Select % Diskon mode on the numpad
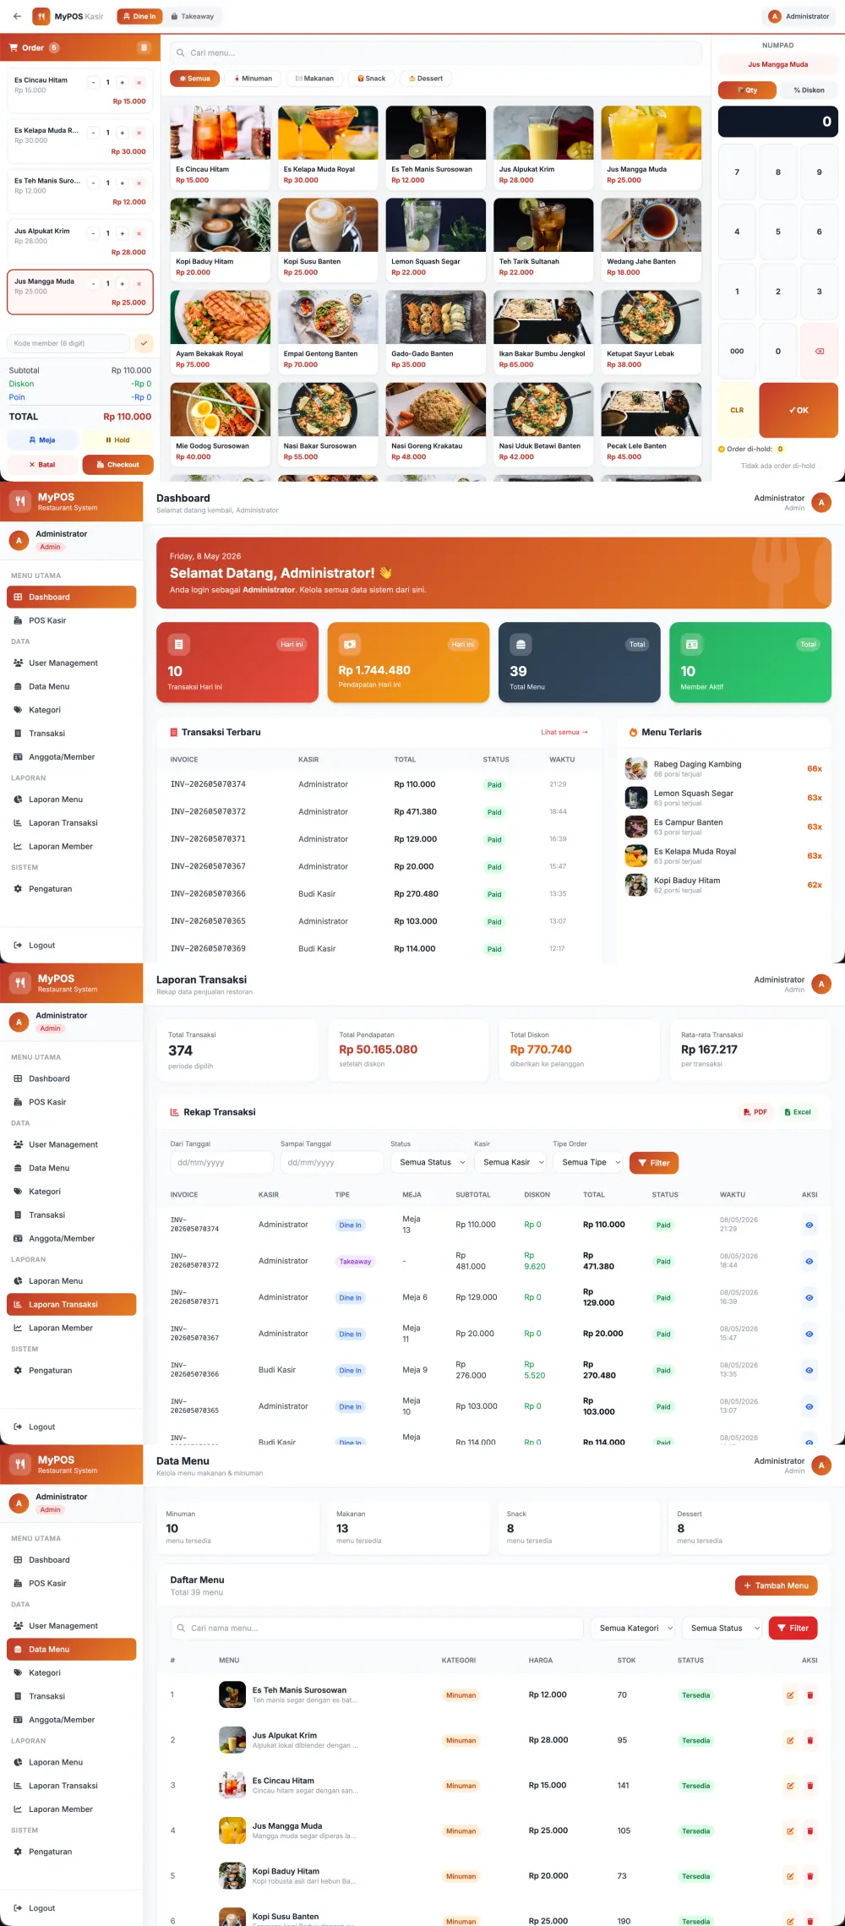 (809, 90)
